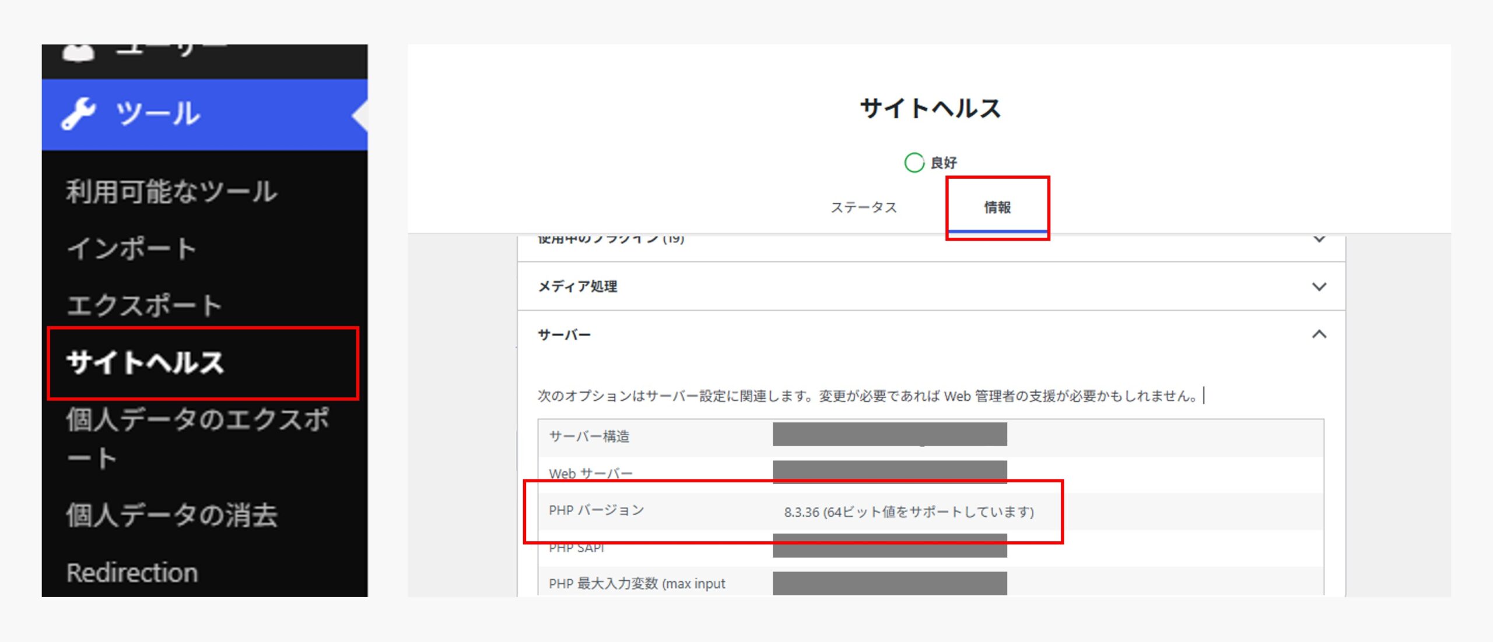The height and width of the screenshot is (642, 1493).
Task: Click the サイトヘルス page title
Action: (930, 108)
